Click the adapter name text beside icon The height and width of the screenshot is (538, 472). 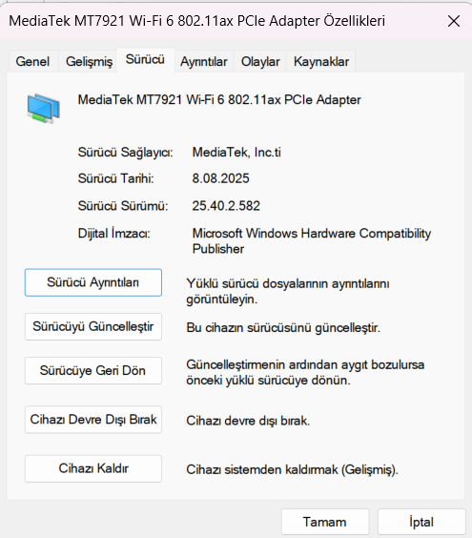[x=219, y=100]
